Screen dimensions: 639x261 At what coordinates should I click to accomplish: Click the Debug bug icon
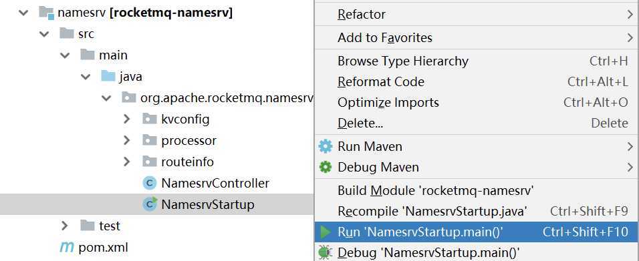coord(325,252)
